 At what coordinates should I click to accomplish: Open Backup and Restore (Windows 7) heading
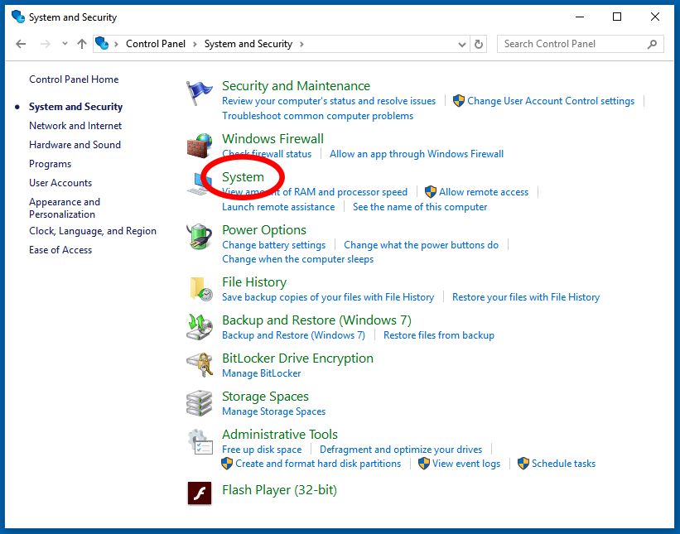click(316, 320)
